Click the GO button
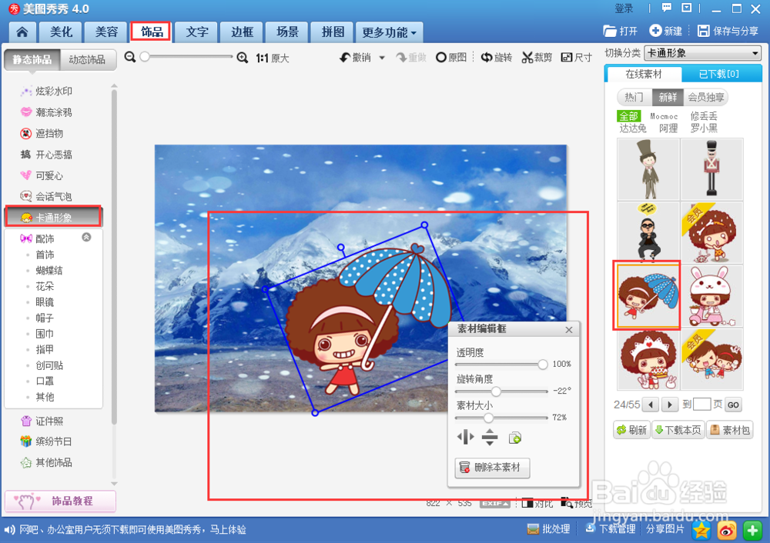 733,405
